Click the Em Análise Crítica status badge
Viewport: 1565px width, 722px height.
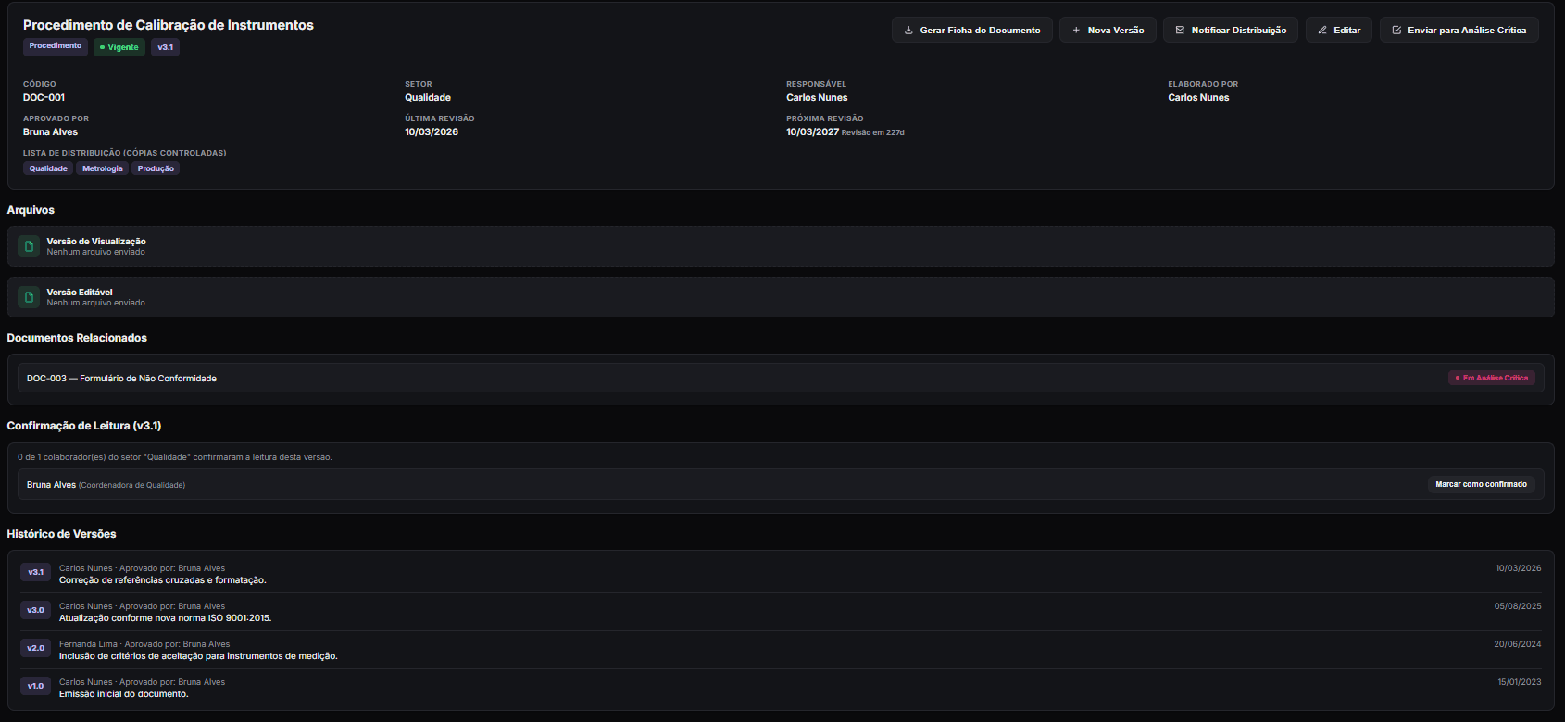pos(1492,378)
